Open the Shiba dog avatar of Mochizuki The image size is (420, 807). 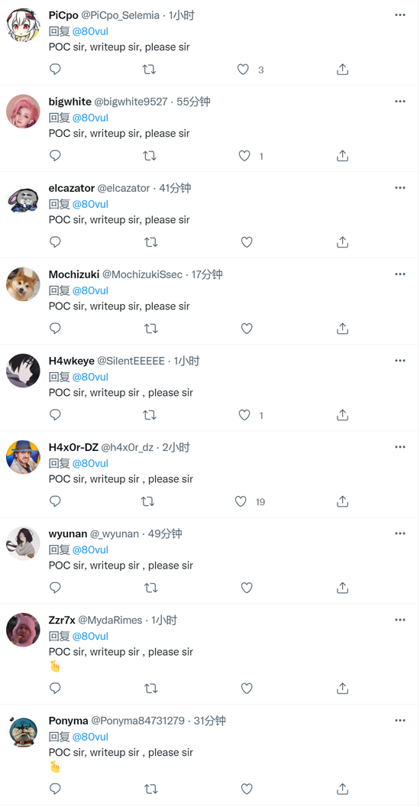[x=23, y=284]
